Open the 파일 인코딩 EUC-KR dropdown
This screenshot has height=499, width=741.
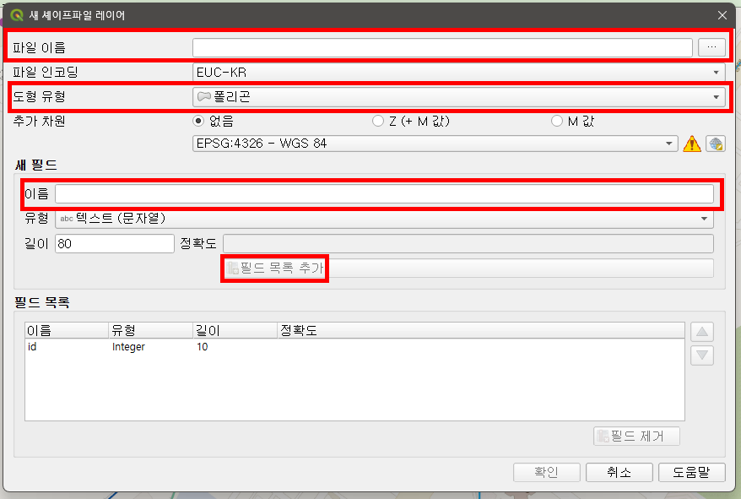458,73
